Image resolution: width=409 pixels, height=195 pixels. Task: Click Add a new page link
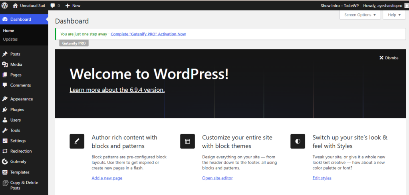click(x=107, y=178)
